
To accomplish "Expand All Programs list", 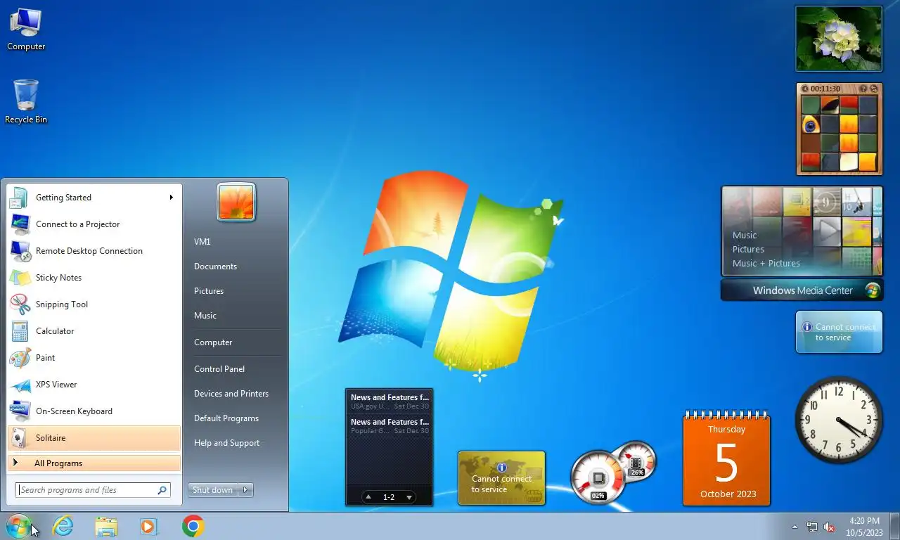I will 94,463.
